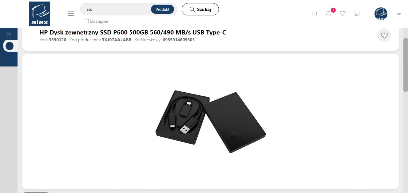The image size is (408, 193).
Task: Open the flag reports icon
Action: click(x=314, y=14)
